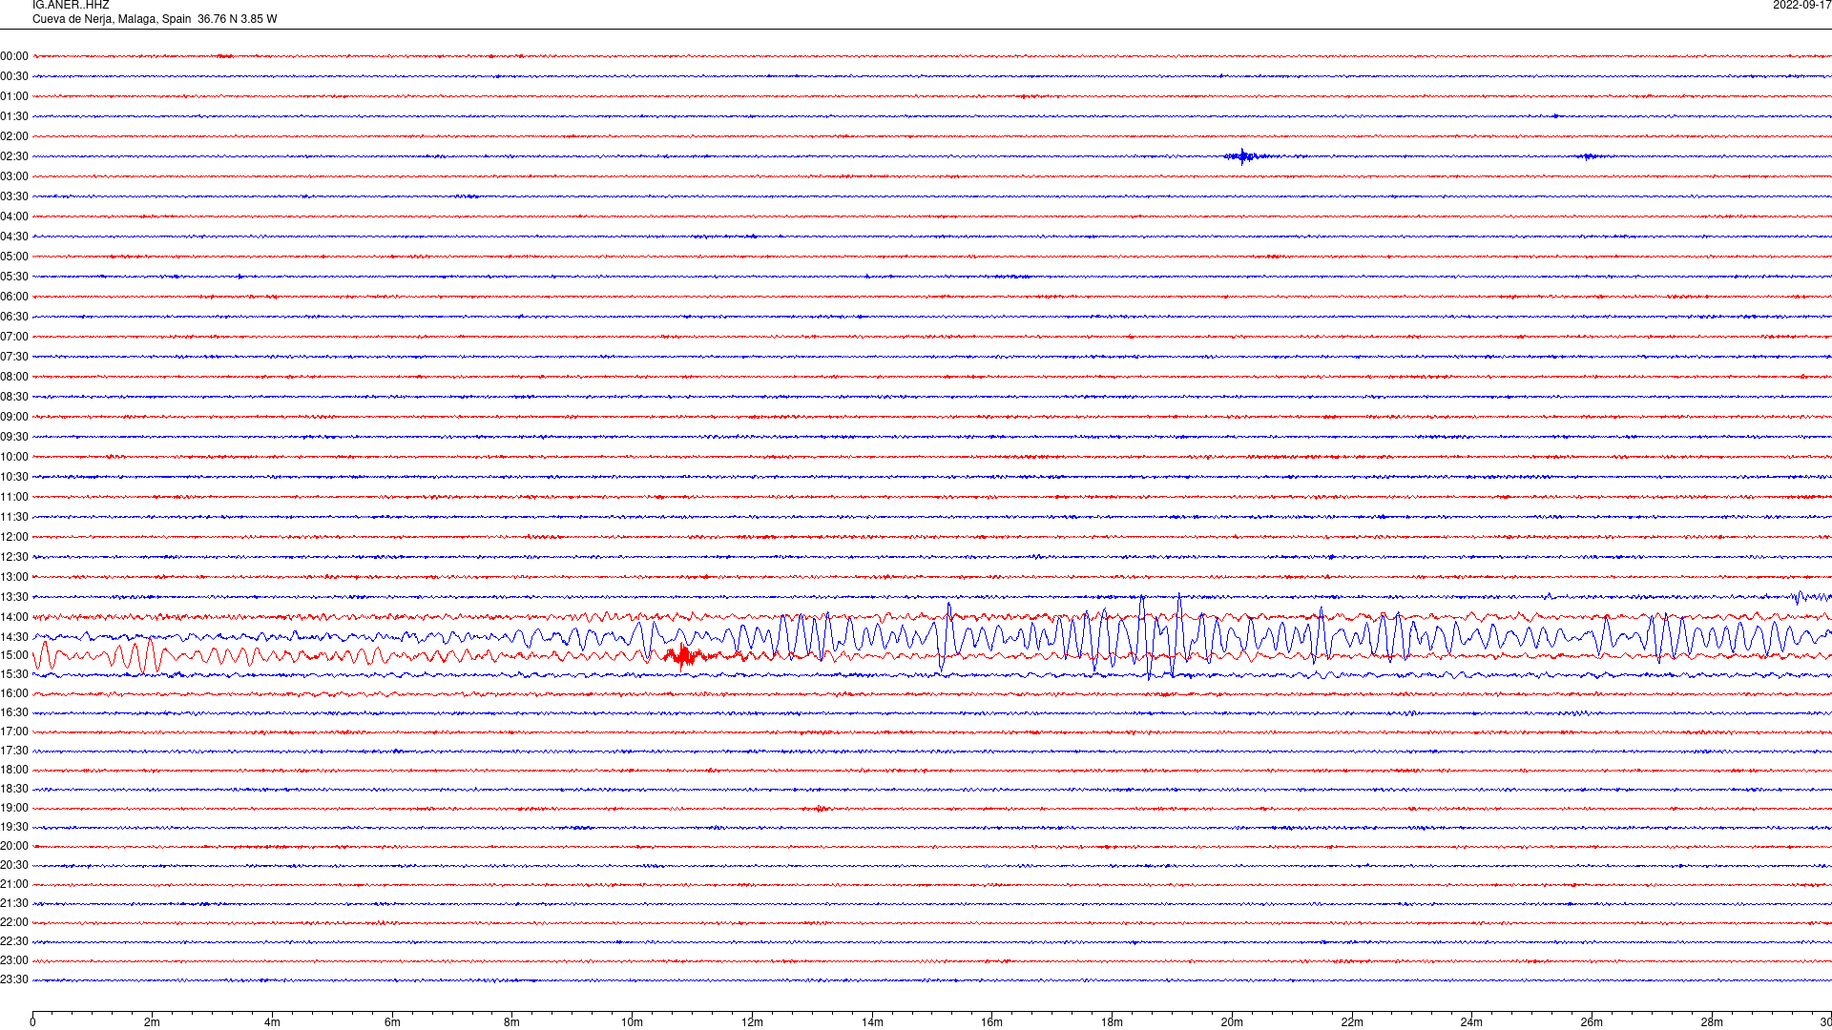
Task: Select the 23:30 time row label
Action: click(14, 979)
